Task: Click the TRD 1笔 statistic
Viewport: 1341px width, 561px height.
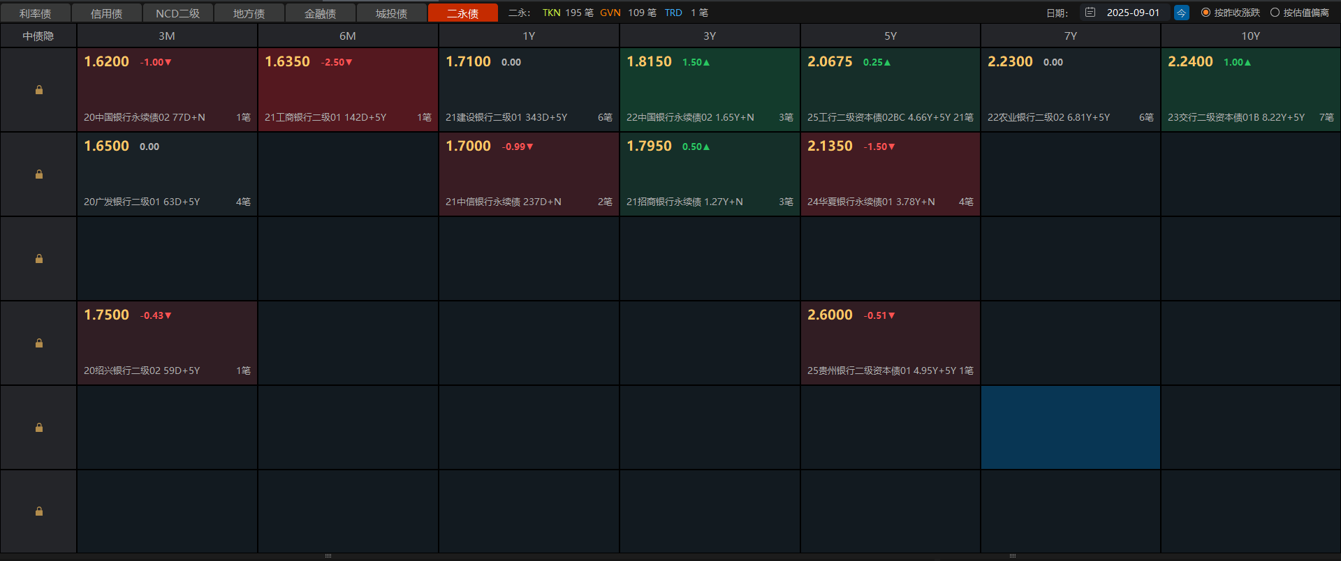Action: [687, 13]
